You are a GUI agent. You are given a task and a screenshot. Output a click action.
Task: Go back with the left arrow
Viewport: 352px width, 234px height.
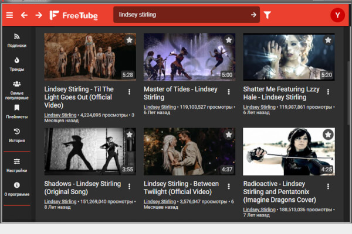(24, 15)
